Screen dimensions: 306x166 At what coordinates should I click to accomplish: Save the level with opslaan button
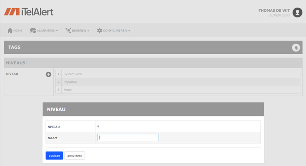tap(54, 155)
